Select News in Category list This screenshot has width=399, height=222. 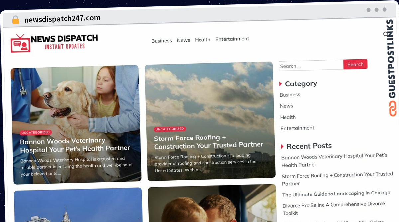pyautogui.click(x=287, y=106)
